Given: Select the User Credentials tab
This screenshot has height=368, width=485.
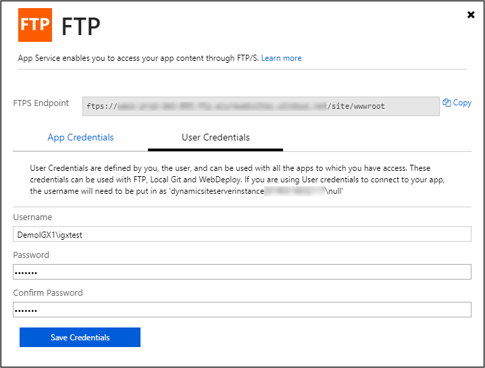Looking at the screenshot, I should click(215, 138).
